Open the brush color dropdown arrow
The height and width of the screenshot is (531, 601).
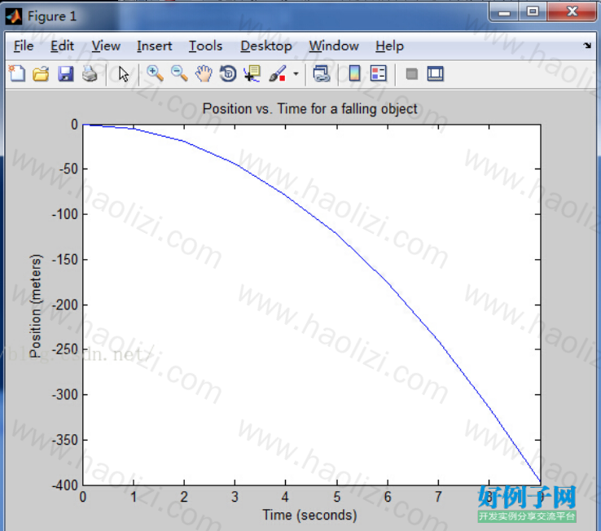[296, 73]
